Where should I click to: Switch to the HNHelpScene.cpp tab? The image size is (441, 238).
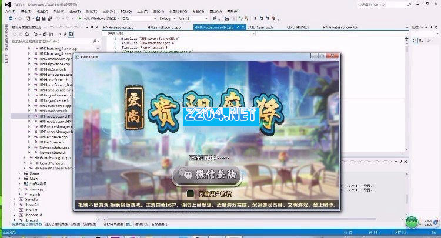pyautogui.click(x=118, y=27)
